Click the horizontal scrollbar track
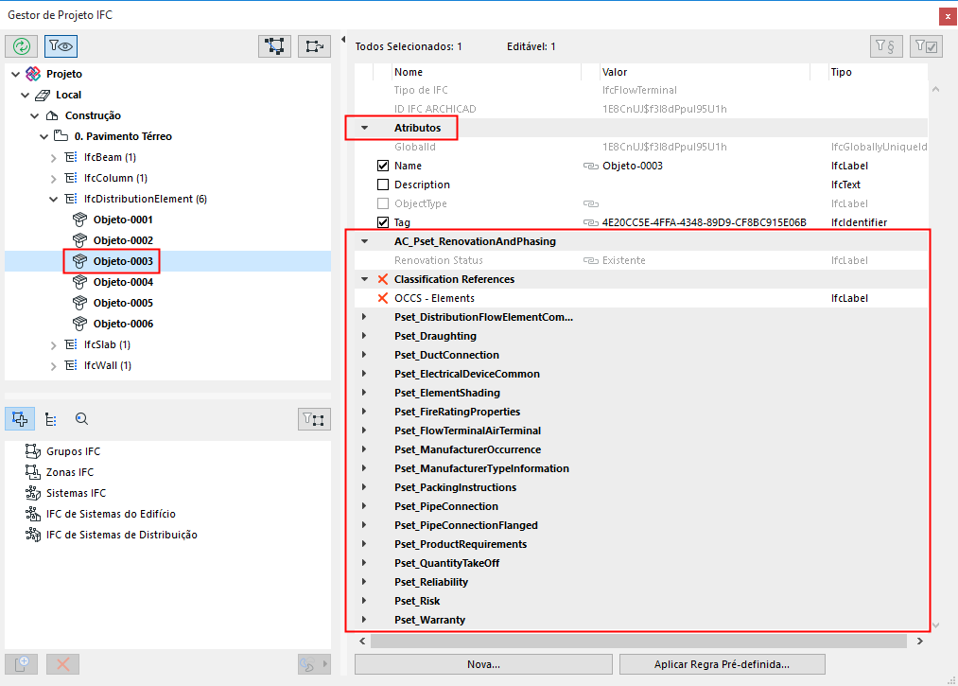The height and width of the screenshot is (686, 958). click(638, 641)
